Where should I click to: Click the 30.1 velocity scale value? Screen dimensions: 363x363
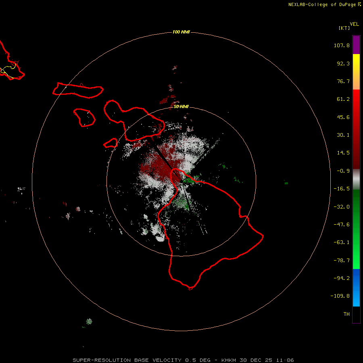coord(343,135)
